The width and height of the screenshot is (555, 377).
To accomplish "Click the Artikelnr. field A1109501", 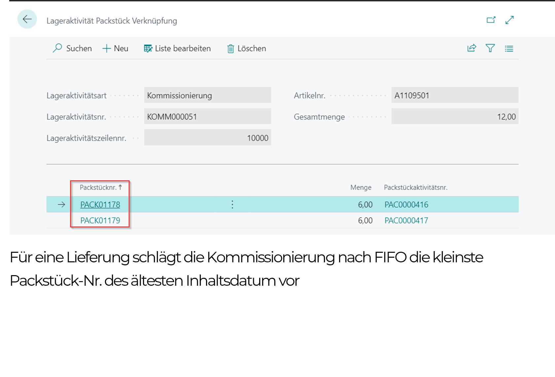I will tap(455, 96).
